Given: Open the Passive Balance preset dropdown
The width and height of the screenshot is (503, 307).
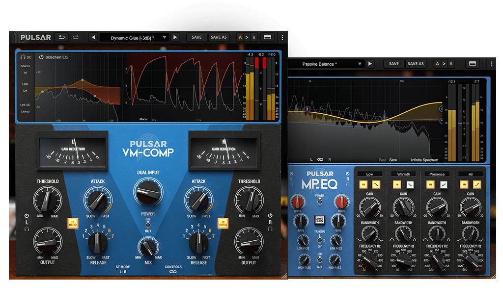Looking at the screenshot, I should 360,64.
